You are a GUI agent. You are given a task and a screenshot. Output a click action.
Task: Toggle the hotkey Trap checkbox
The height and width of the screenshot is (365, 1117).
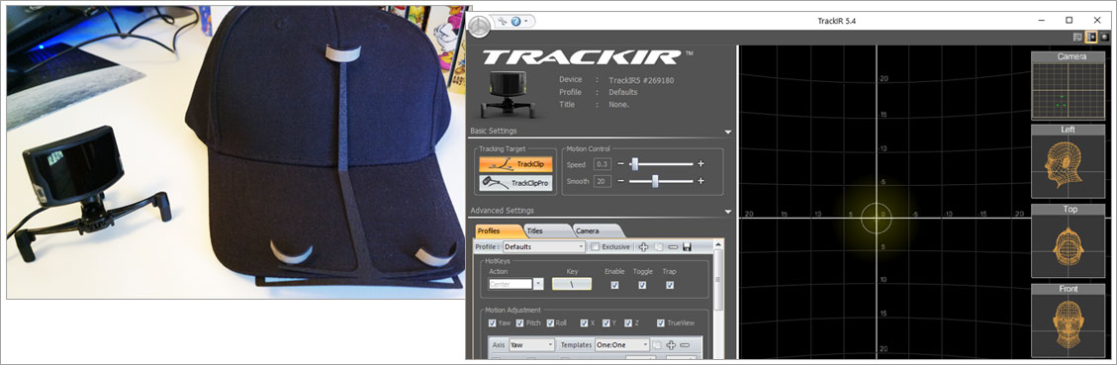[x=670, y=285]
